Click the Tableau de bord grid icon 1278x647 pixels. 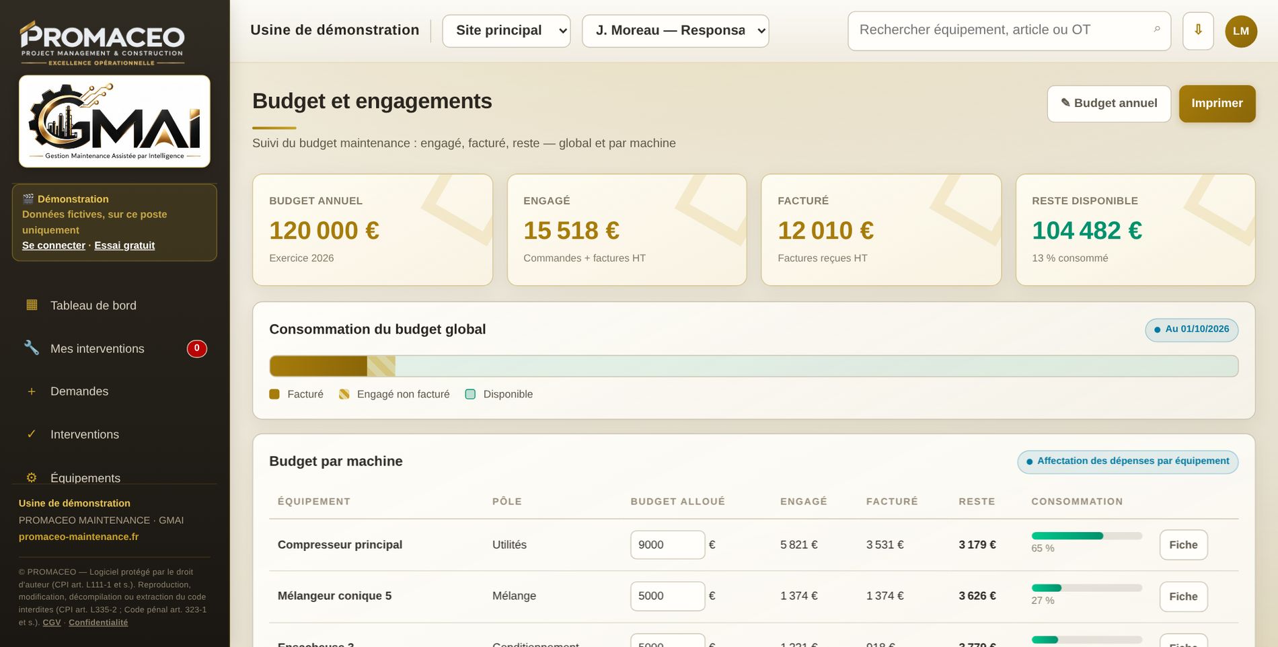[x=32, y=305]
